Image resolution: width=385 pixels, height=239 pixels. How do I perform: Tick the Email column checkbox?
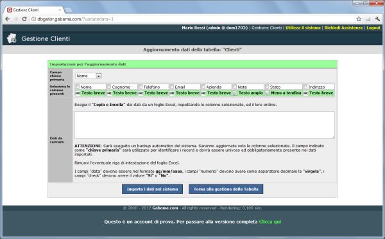tap(171, 87)
